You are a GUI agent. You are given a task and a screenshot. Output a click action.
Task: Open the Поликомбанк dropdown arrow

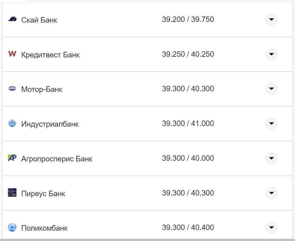pyautogui.click(x=271, y=227)
